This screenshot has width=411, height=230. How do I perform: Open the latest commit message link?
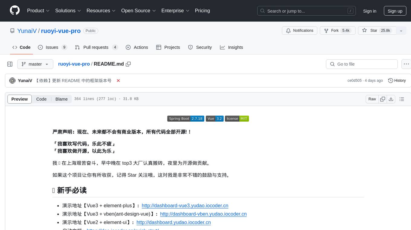click(73, 81)
